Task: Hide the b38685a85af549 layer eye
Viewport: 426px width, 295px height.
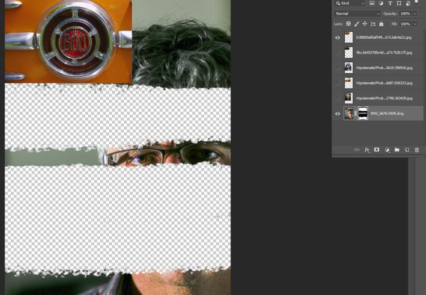Action: (x=337, y=37)
